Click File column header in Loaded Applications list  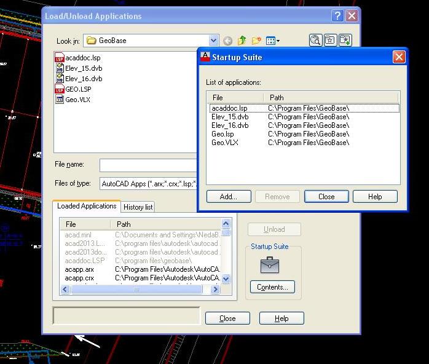coord(85,224)
